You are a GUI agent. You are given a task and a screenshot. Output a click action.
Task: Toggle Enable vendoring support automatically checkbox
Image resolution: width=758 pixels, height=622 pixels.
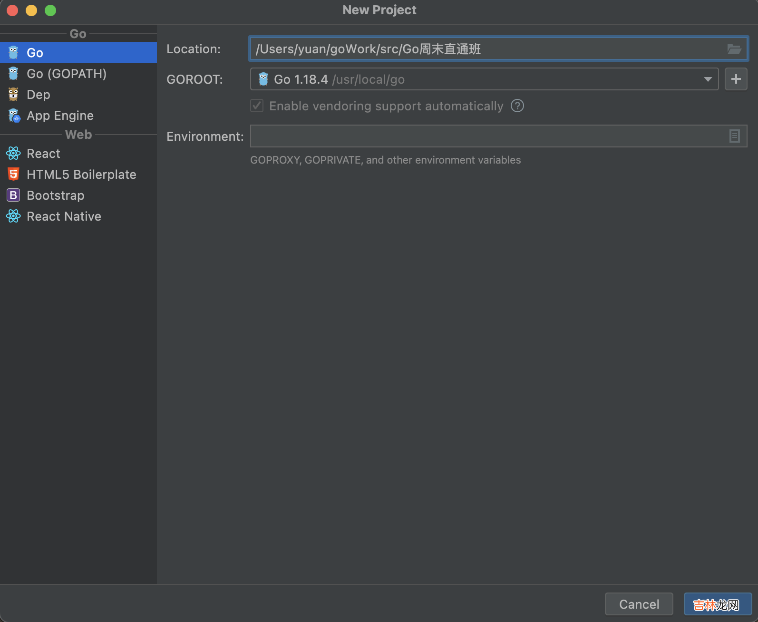pyautogui.click(x=257, y=106)
